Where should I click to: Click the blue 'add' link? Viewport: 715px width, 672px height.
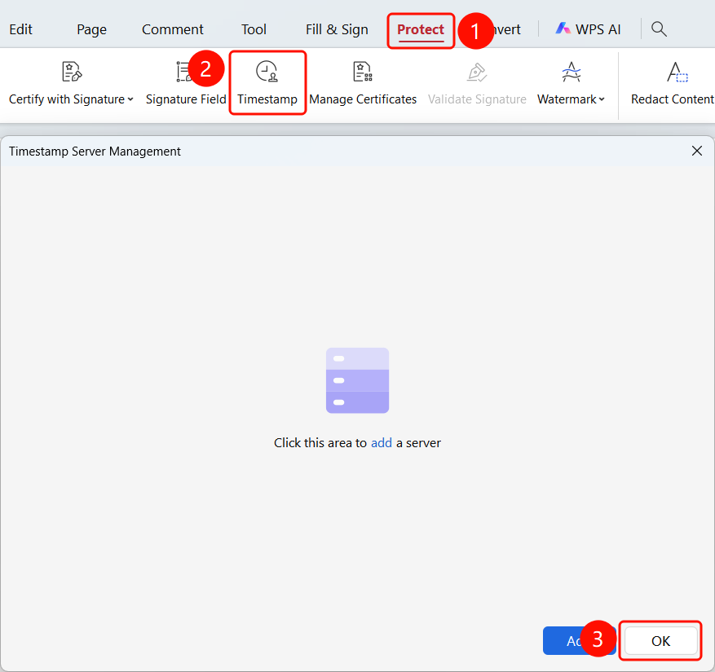click(382, 443)
